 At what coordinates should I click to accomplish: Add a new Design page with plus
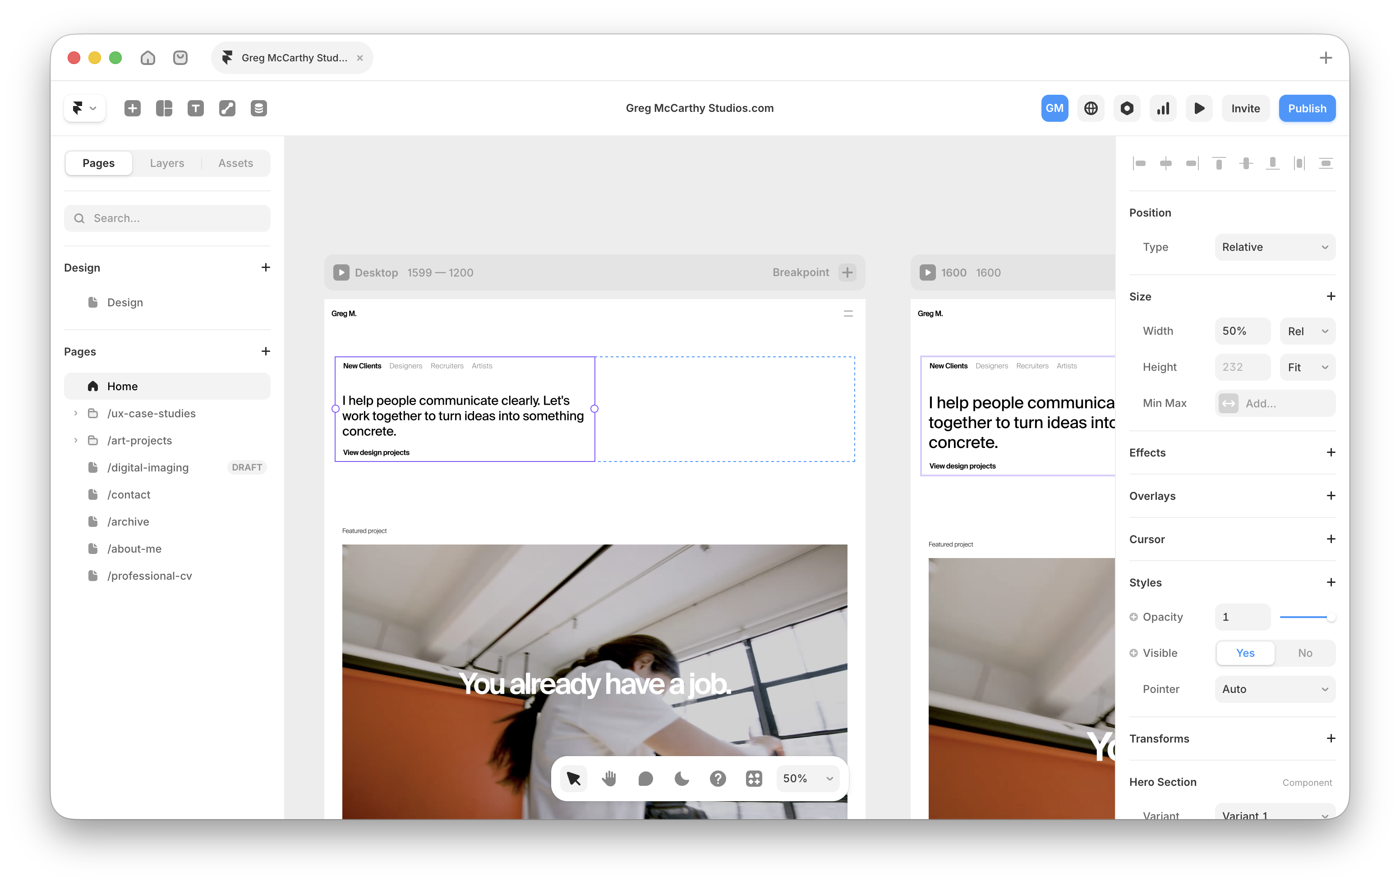point(266,267)
